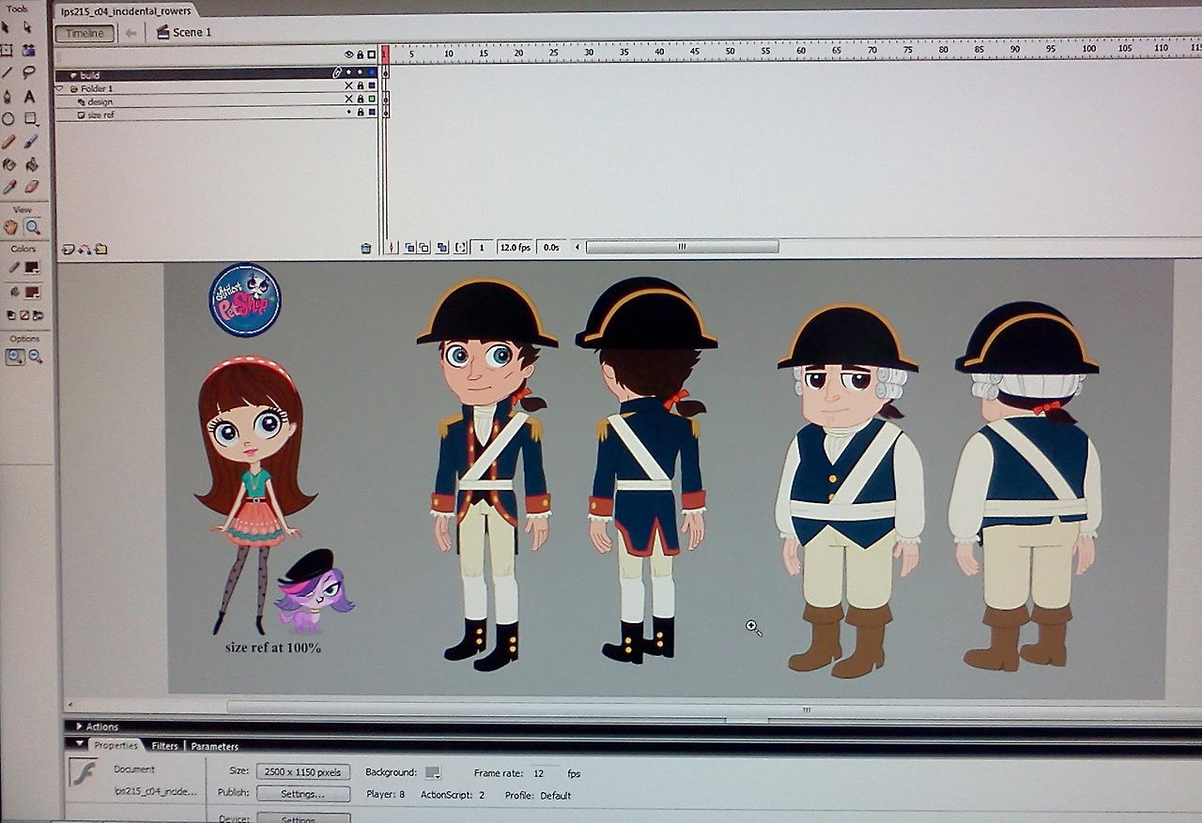Select the Paint Bucket tool
The image size is (1202, 823).
point(31,164)
